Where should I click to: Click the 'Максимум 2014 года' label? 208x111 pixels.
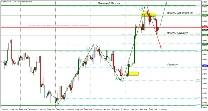click(109, 3)
